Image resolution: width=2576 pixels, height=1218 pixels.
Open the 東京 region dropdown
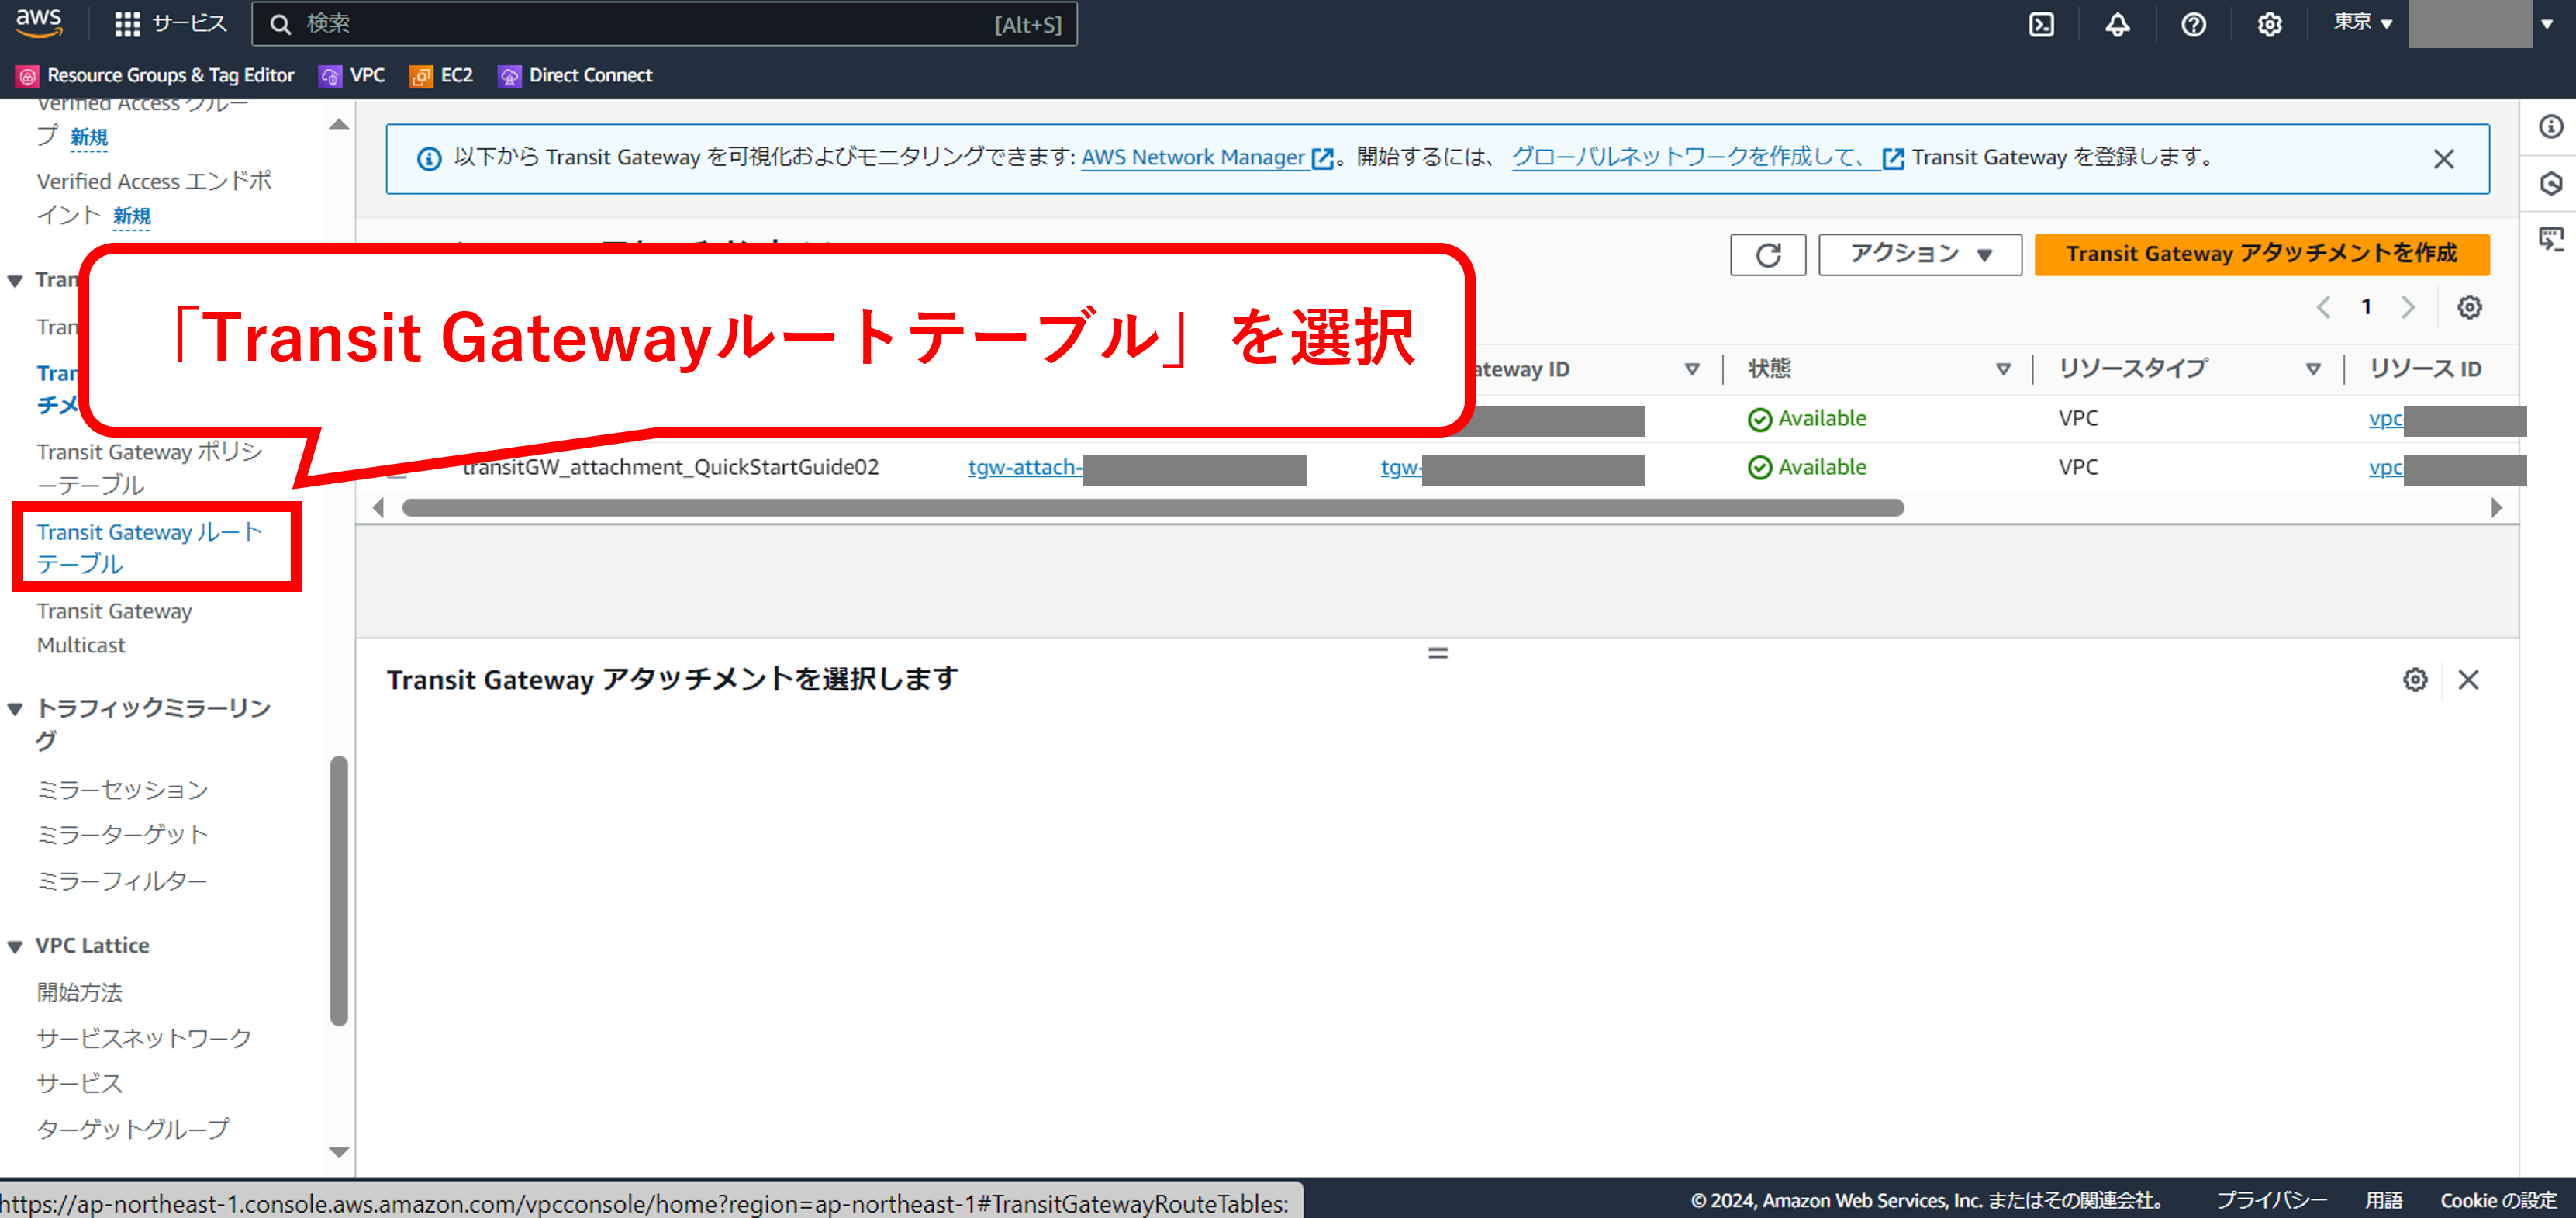(2362, 23)
